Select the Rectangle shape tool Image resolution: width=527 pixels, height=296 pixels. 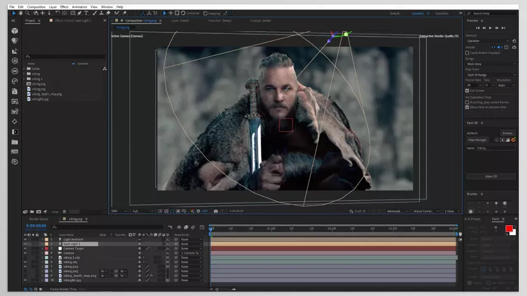click(x=72, y=13)
